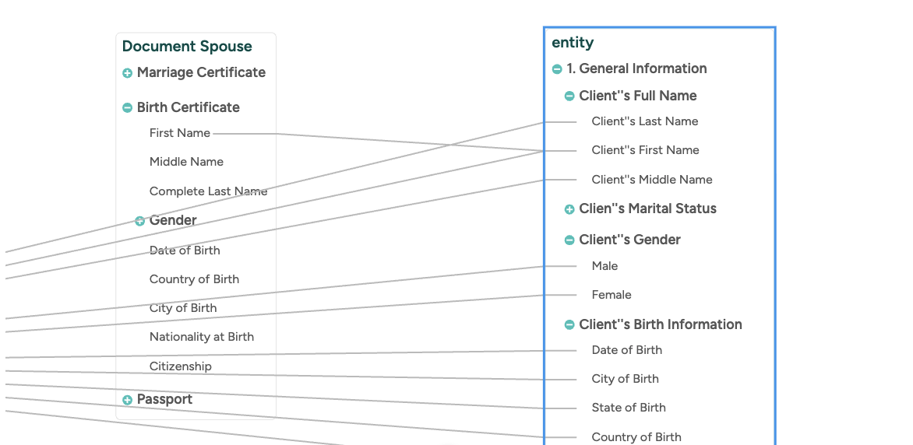Select Complete Last Name field
Image resolution: width=913 pixels, height=445 pixels.
pos(208,191)
